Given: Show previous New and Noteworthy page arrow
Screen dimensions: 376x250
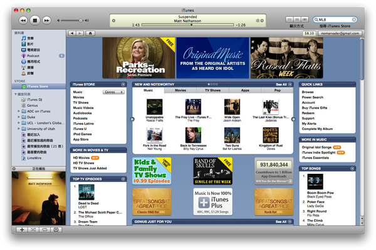Looking at the screenshot, I should [x=132, y=119].
